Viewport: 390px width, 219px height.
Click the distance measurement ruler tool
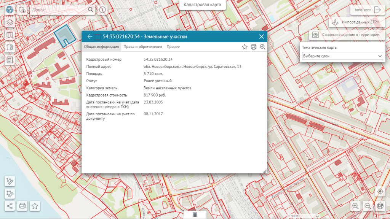point(10,181)
